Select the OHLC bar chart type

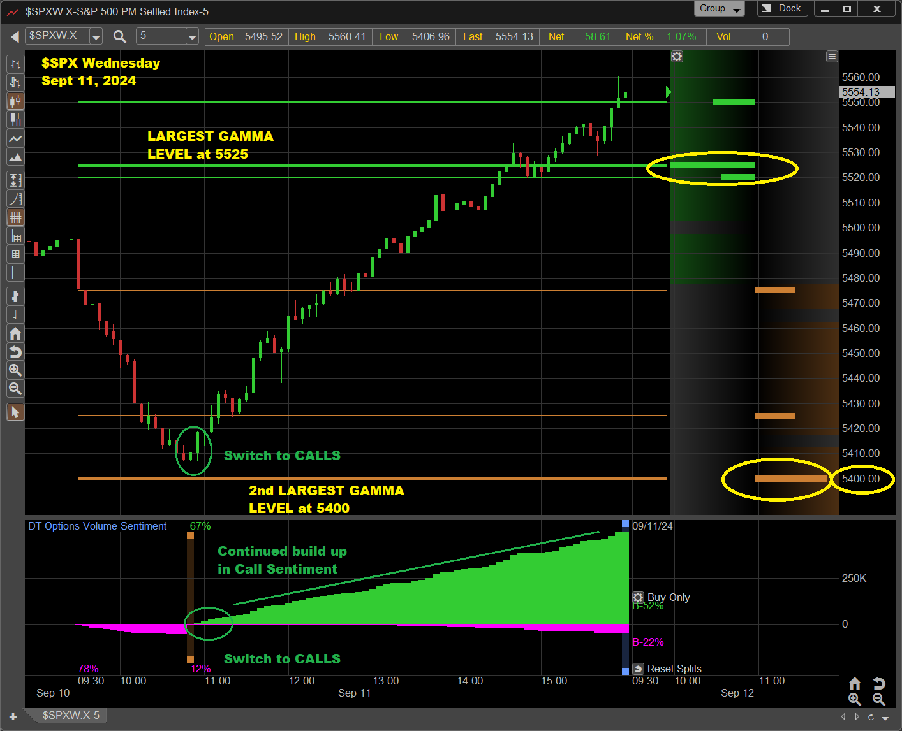click(15, 64)
